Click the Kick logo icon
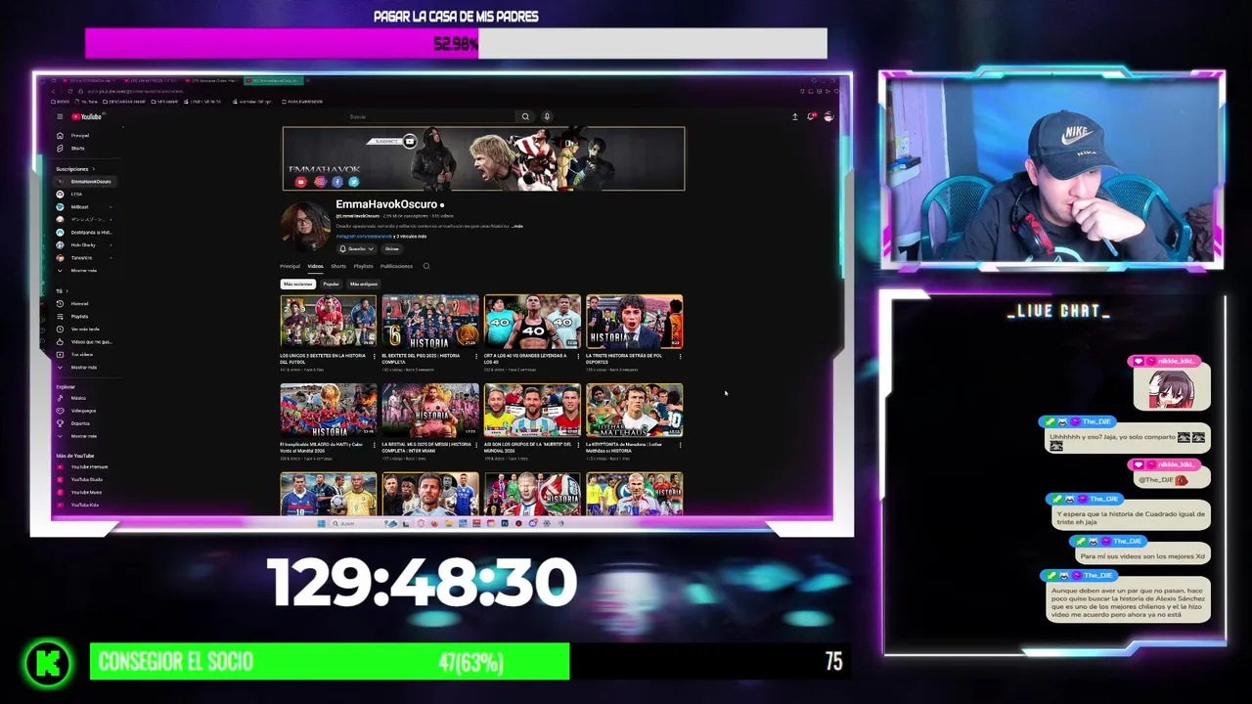Screen dimensions: 1252x704 click(x=48, y=664)
